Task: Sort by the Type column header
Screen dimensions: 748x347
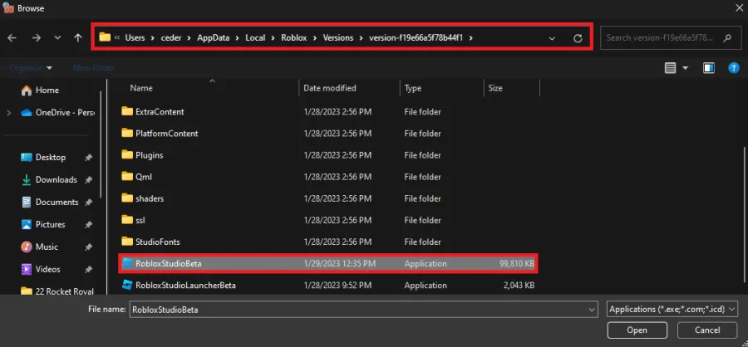Action: [413, 88]
